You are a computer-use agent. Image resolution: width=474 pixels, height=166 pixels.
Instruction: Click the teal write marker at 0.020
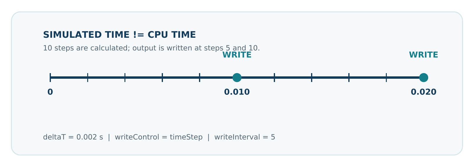coord(423,78)
